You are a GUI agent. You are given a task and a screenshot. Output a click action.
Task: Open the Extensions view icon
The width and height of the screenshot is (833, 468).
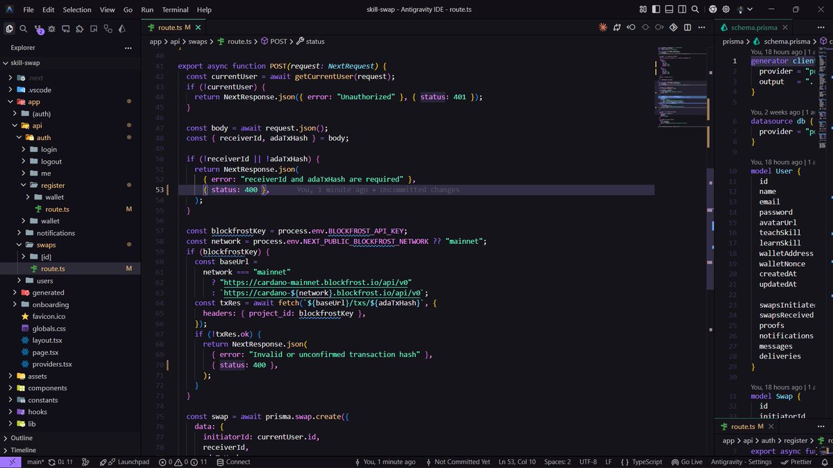point(80,28)
